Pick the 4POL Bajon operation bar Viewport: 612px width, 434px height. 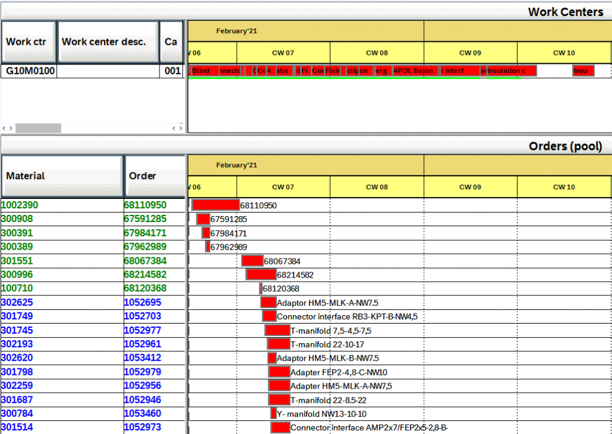(414, 71)
